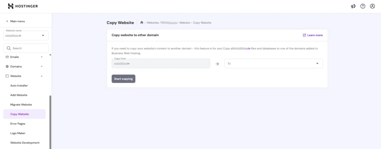Open the To destination domain dropdown

pos(273,64)
